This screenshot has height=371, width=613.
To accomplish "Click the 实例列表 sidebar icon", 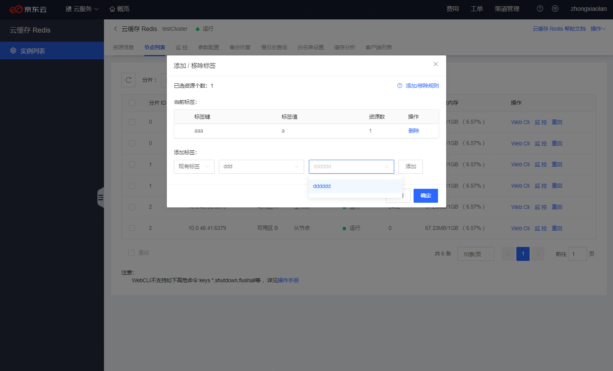I will click(x=13, y=51).
